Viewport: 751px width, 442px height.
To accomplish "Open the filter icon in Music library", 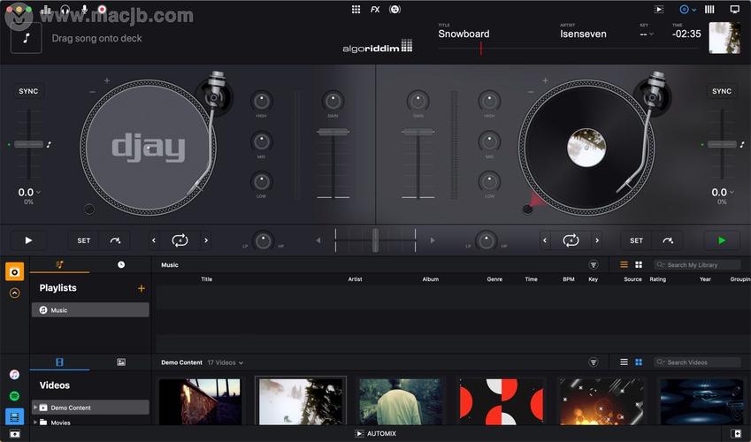I will (x=593, y=265).
